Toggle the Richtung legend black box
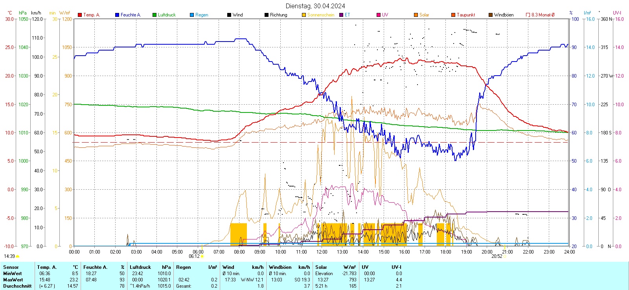Image resolution: width=629 pixels, height=290 pixels. [x=267, y=15]
